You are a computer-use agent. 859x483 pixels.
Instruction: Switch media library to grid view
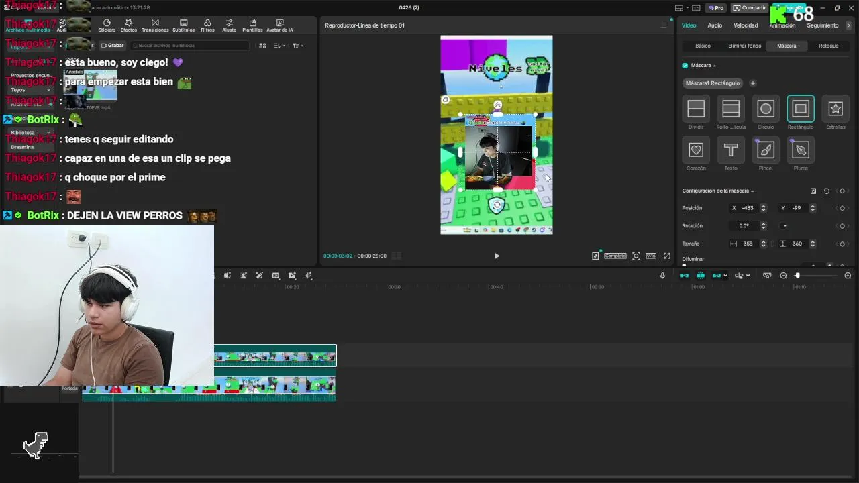point(262,46)
